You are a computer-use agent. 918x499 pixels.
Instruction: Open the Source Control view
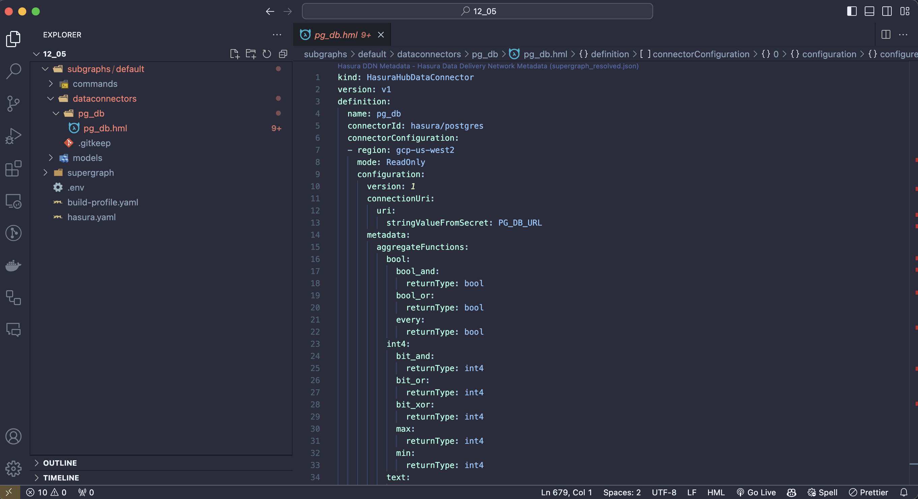[13, 104]
